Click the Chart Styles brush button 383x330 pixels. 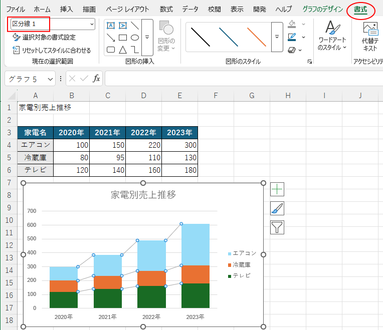[x=277, y=208]
